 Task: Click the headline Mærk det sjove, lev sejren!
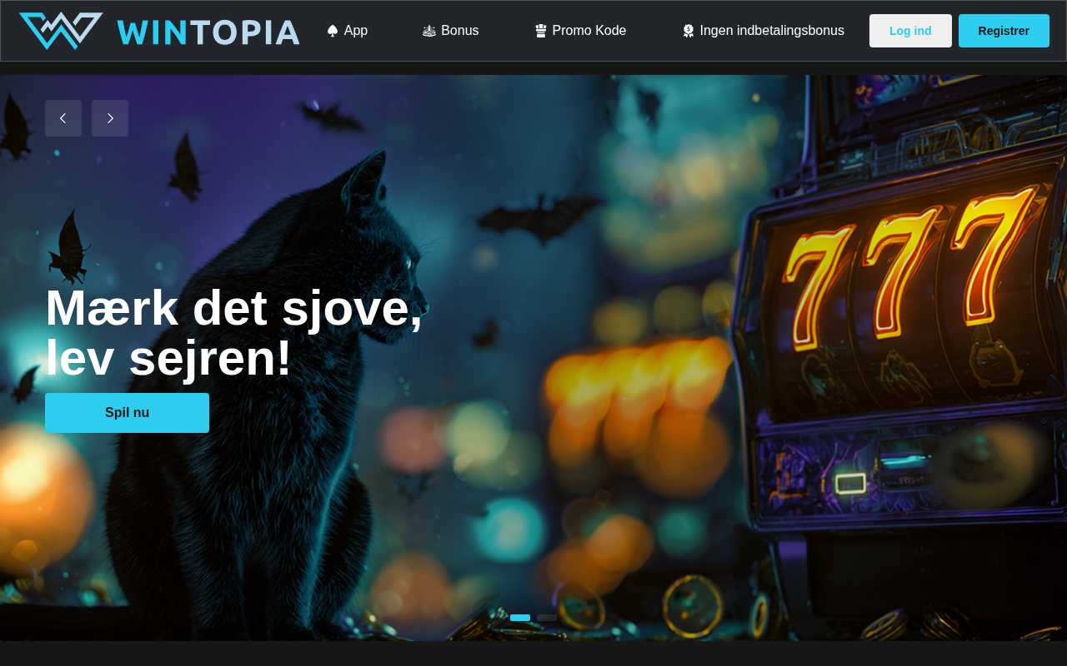point(234,333)
